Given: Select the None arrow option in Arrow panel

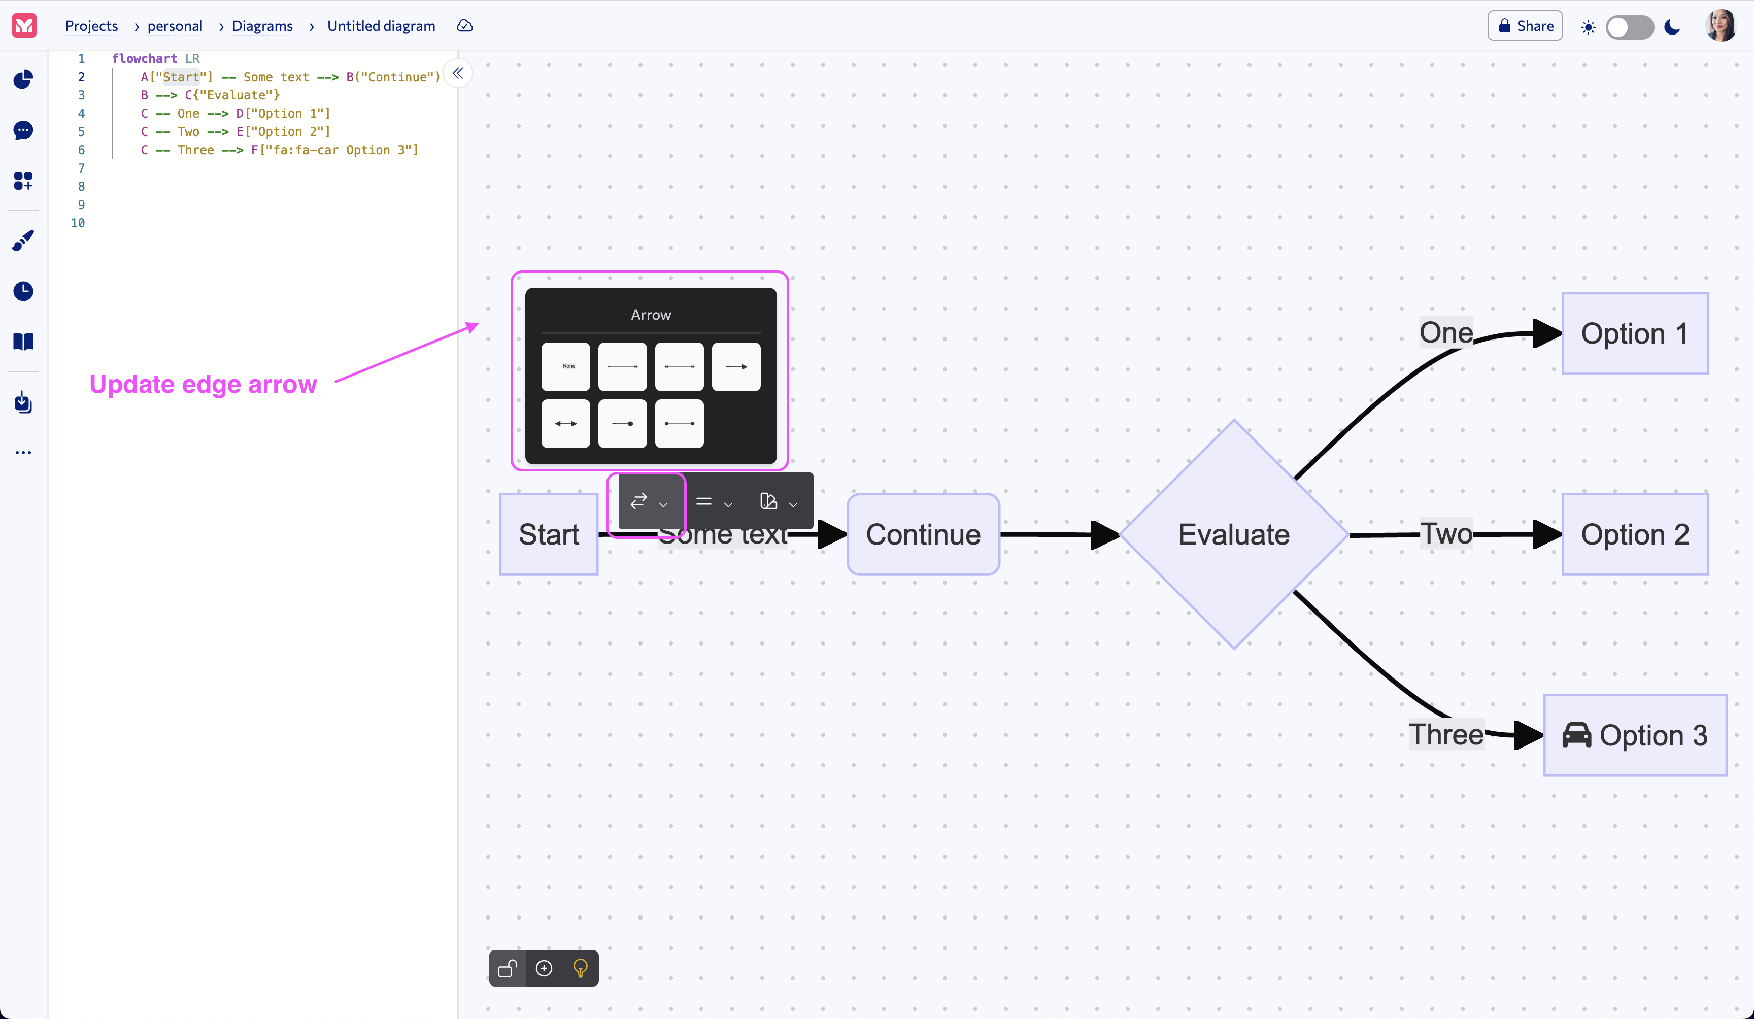Looking at the screenshot, I should [x=566, y=366].
